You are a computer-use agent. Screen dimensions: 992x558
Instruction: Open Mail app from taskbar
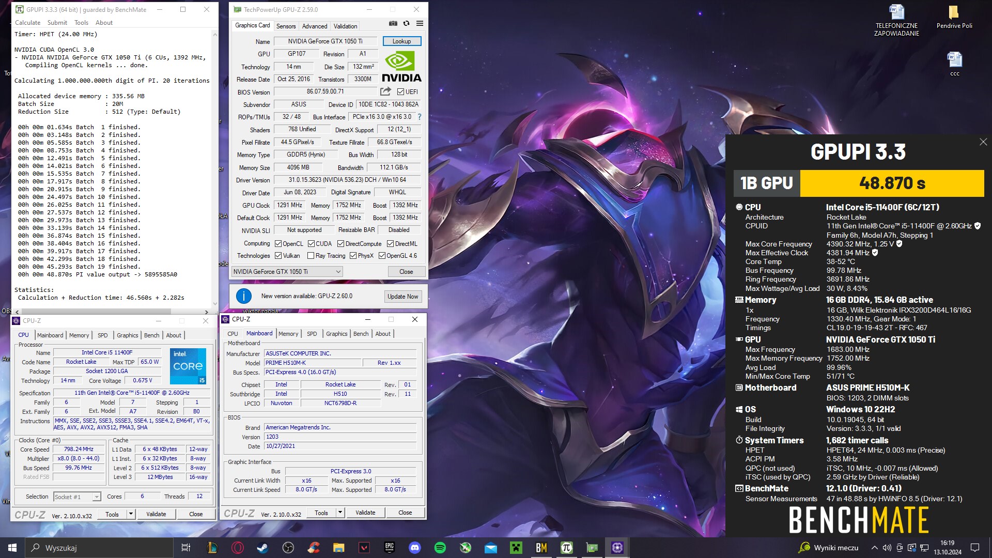tap(491, 548)
